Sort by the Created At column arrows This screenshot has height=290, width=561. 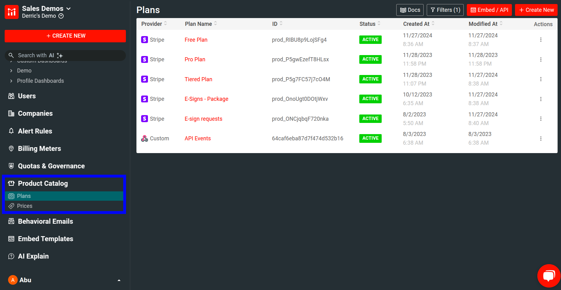pyautogui.click(x=433, y=24)
